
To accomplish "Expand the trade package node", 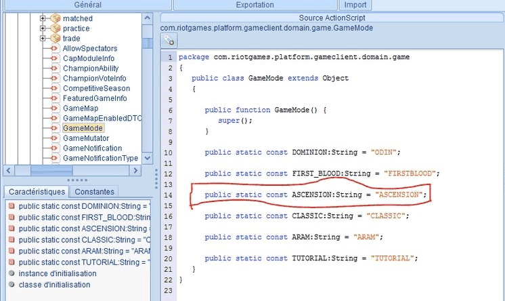I will coord(43,39).
